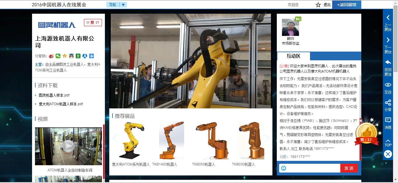
Task: Share to QQ Zone star icon
Action: (65, 56)
